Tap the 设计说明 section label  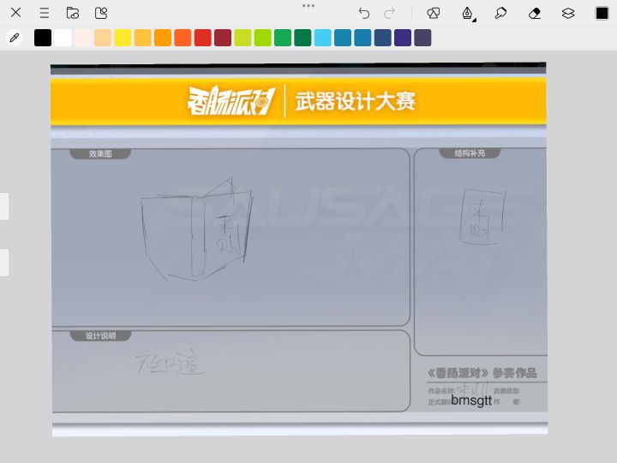(101, 336)
